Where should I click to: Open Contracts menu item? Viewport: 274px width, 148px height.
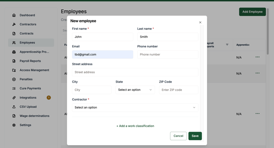(31, 34)
